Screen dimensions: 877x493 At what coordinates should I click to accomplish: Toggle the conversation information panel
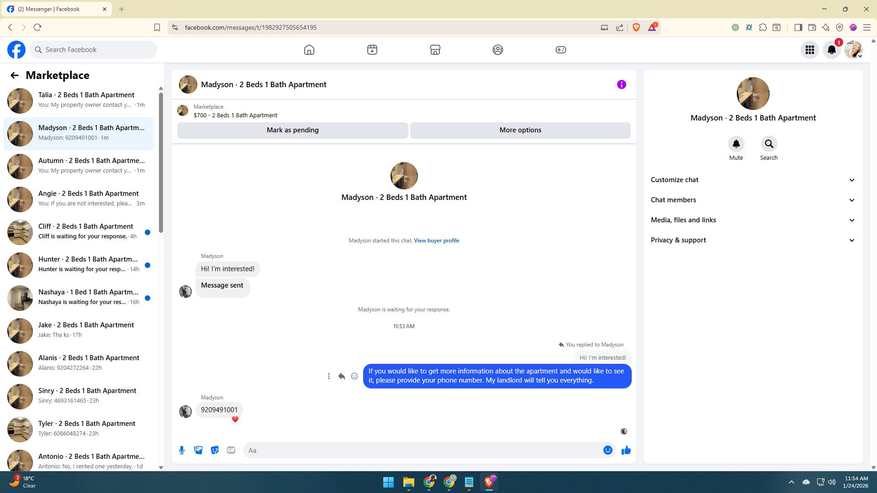click(x=621, y=84)
